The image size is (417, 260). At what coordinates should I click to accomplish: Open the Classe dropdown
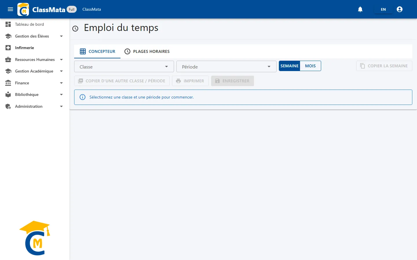click(124, 66)
